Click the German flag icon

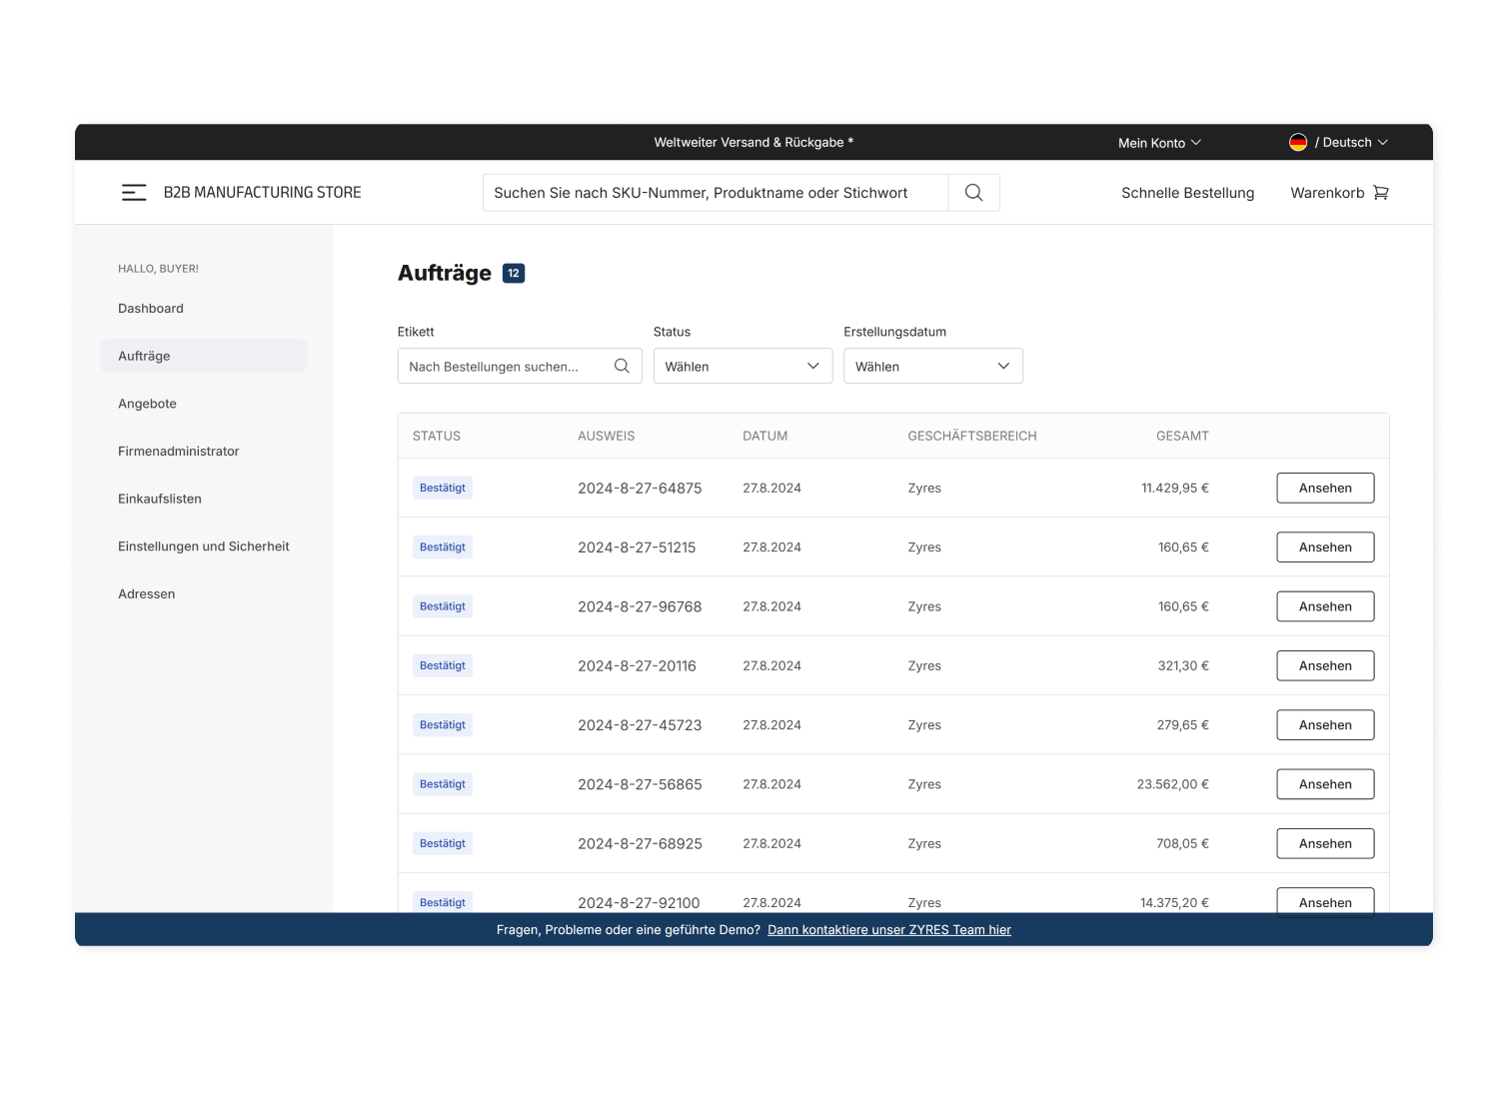(x=1298, y=143)
